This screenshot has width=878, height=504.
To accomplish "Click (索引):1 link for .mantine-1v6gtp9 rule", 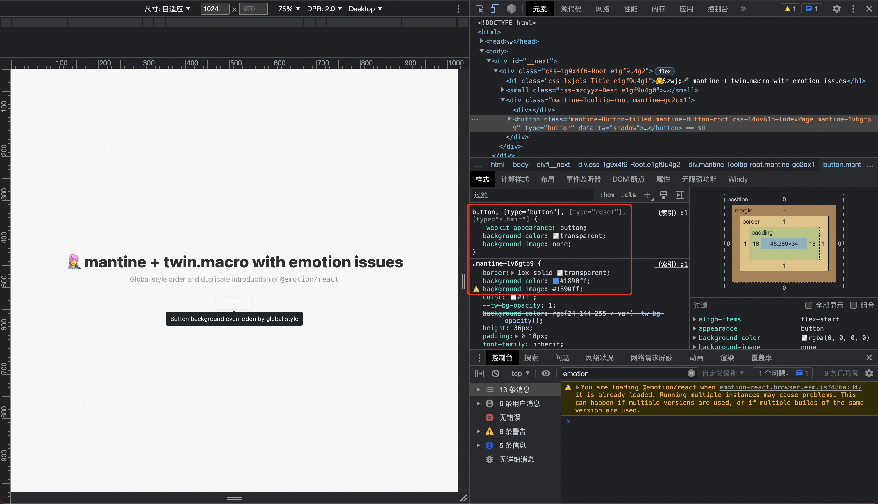I will pos(671,264).
